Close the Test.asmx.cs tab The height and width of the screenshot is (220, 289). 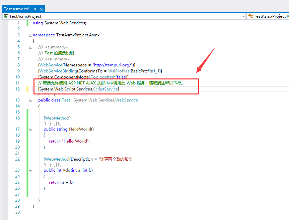[41, 9]
